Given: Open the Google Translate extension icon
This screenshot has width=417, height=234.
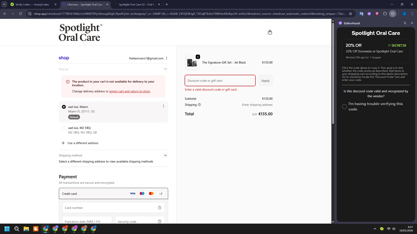Looking at the screenshot, I should point(361,14).
